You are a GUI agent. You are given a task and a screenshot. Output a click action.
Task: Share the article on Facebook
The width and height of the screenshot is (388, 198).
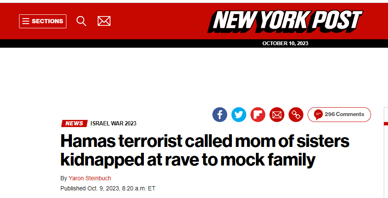click(220, 114)
